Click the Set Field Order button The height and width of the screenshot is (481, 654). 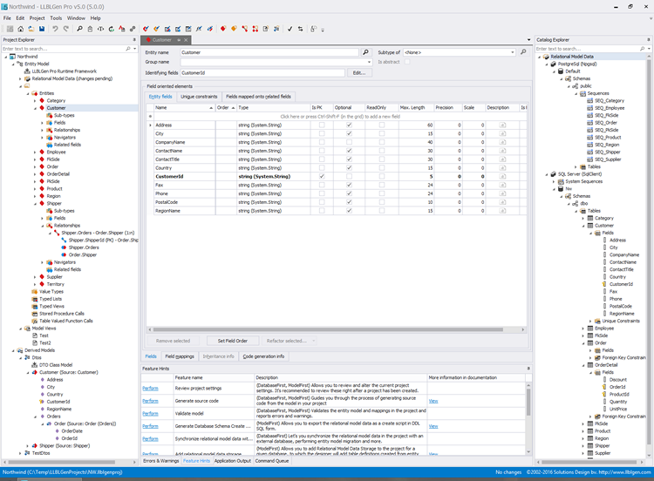click(x=232, y=341)
